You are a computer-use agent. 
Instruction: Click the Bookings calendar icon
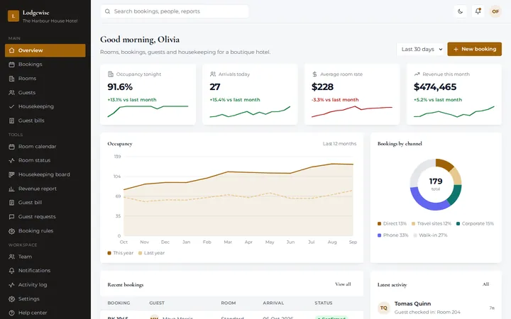(x=12, y=65)
